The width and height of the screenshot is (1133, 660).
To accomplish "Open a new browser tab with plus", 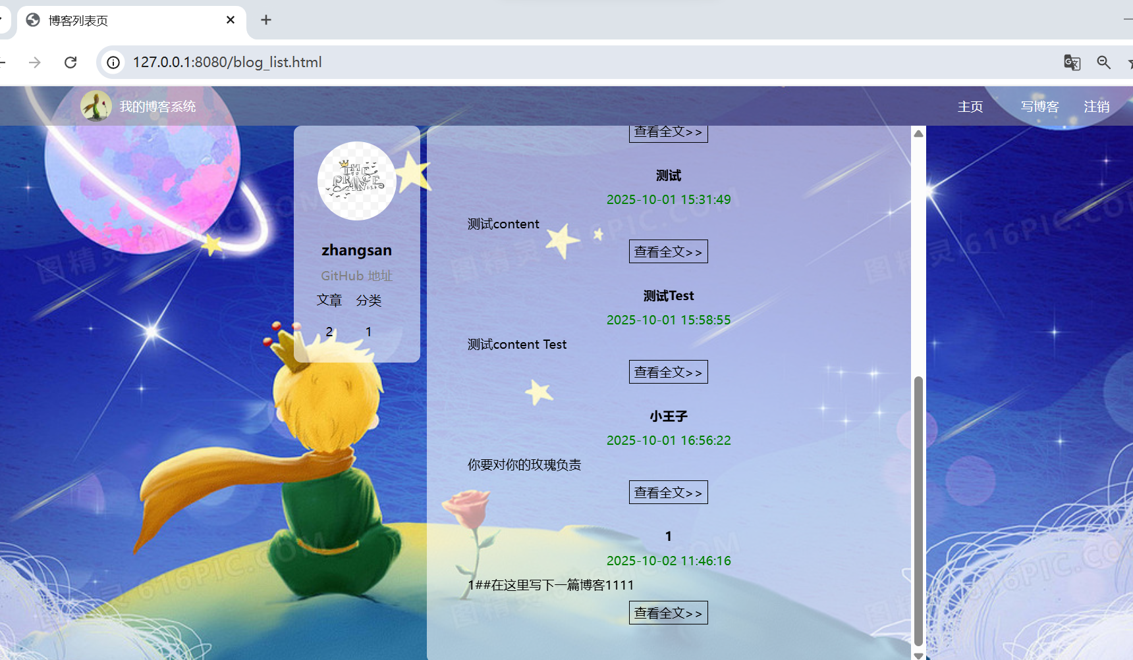I will point(266,20).
